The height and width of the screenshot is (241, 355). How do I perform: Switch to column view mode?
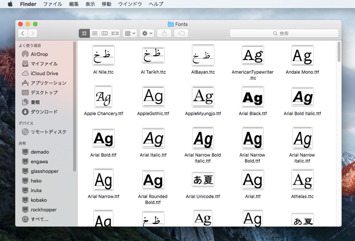[x=105, y=34]
